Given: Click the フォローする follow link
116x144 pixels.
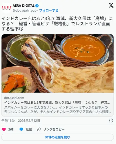Looking at the screenshot, I should pyautogui.click(x=49, y=10).
